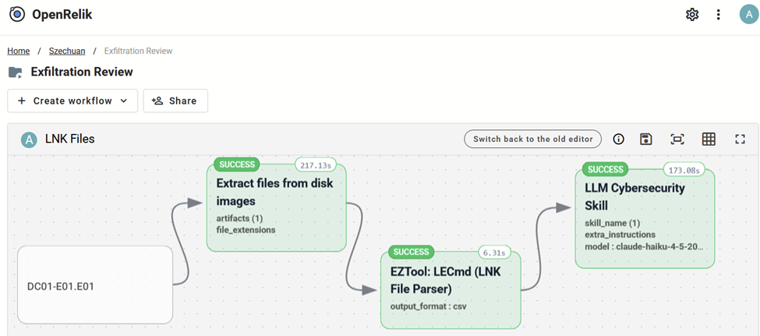
Task: Save the workflow with the floppy disk icon
Action: click(x=645, y=140)
